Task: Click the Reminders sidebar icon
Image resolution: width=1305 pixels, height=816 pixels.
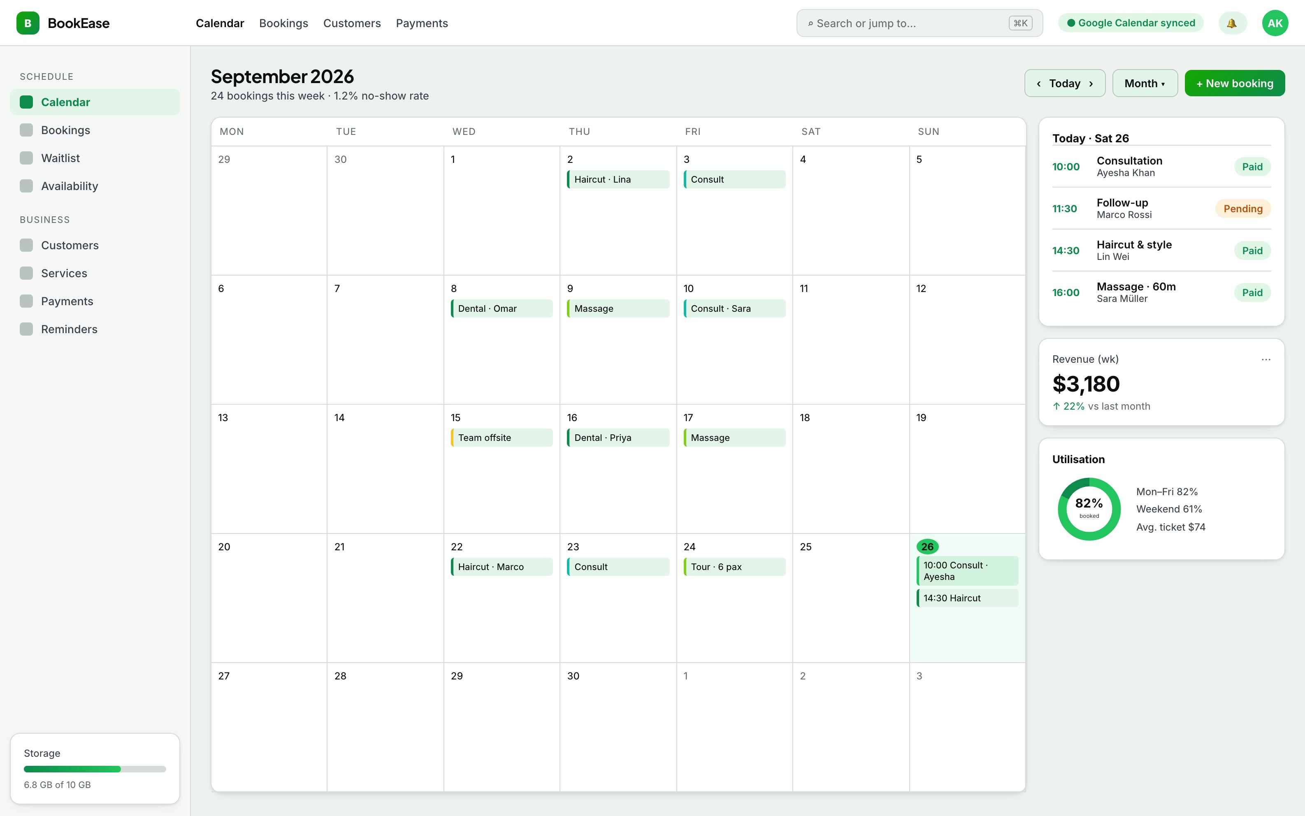Action: tap(26, 330)
